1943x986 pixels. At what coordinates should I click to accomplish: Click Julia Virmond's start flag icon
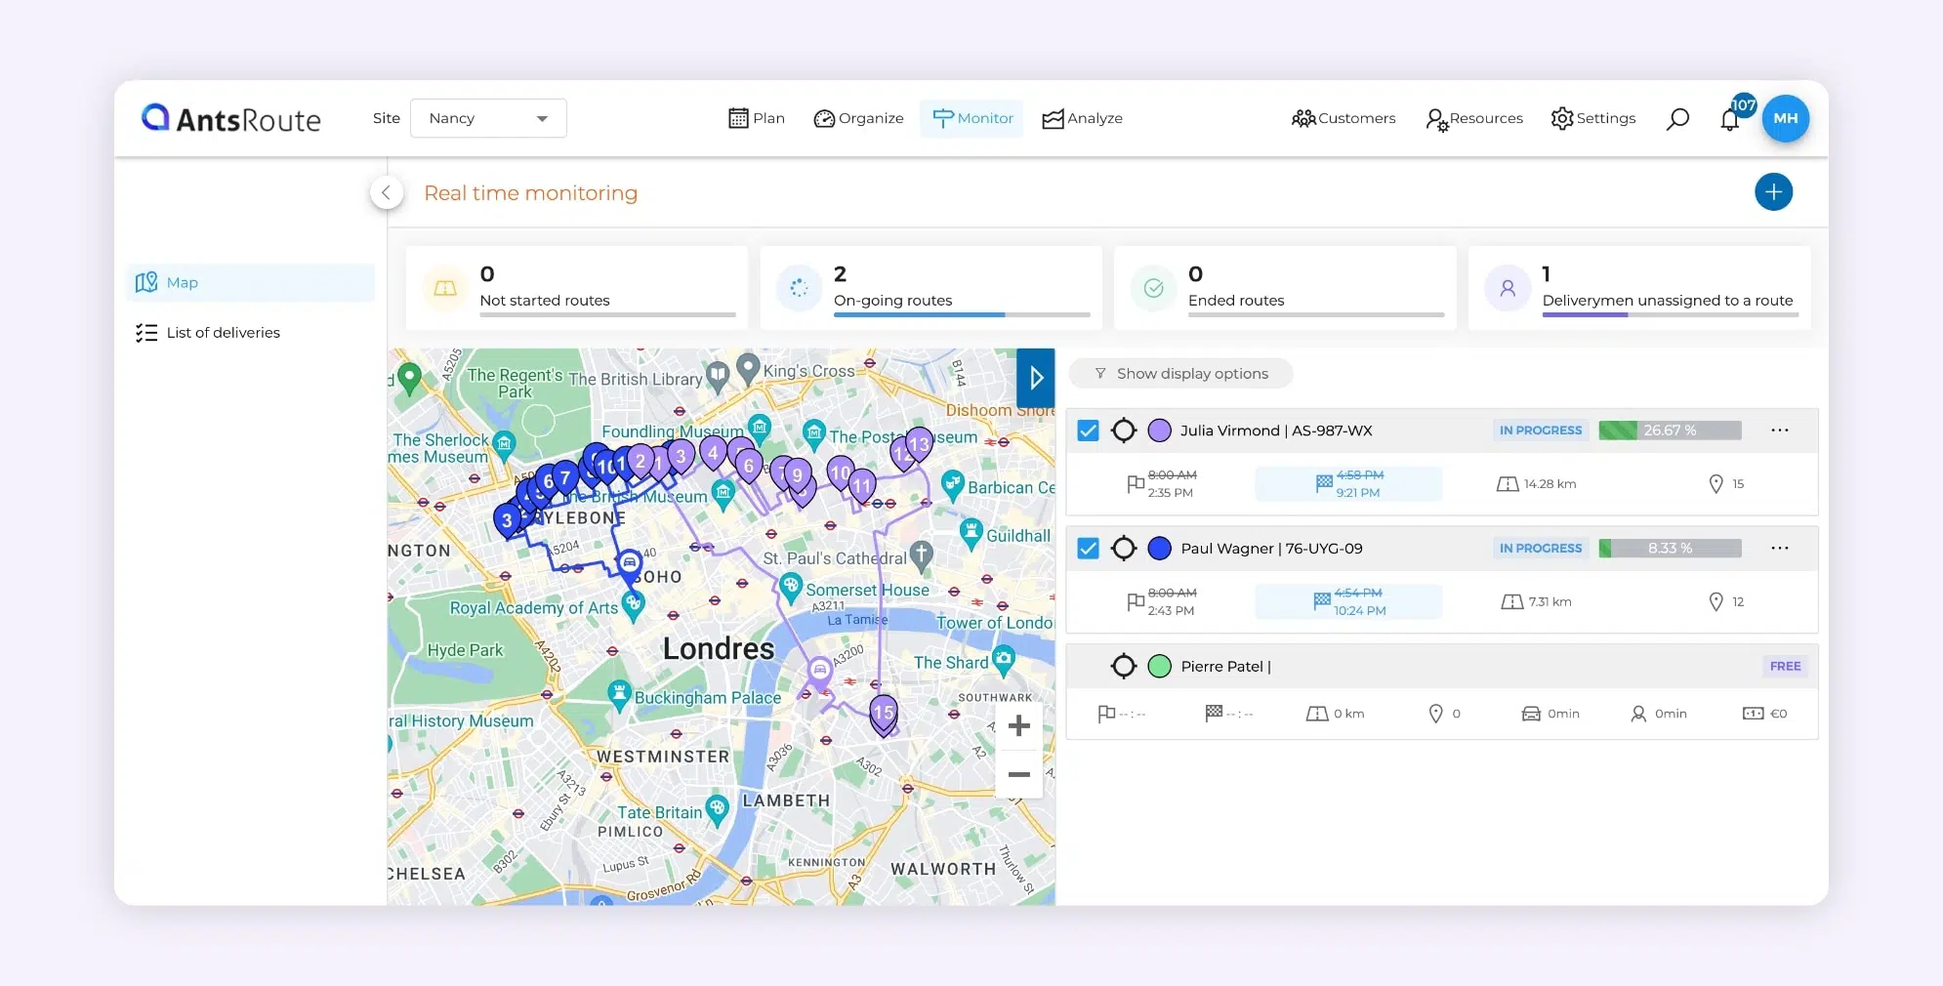coord(1136,484)
